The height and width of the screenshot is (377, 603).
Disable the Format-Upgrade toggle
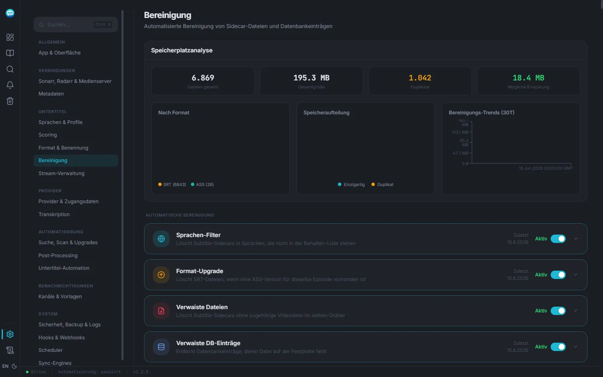coord(558,275)
